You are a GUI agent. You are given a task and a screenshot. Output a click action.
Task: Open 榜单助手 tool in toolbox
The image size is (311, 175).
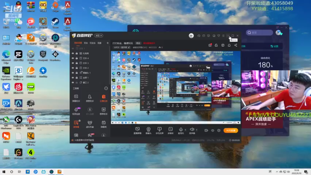point(103,111)
